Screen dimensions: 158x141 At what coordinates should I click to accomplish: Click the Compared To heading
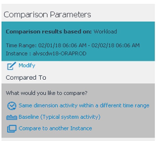tap(26, 78)
